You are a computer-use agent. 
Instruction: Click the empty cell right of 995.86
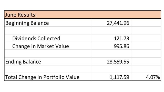pyautogui.click(x=146, y=46)
